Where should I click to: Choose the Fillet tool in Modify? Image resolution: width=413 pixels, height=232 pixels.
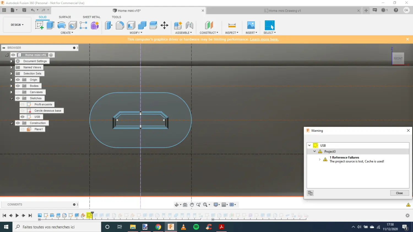120,25
